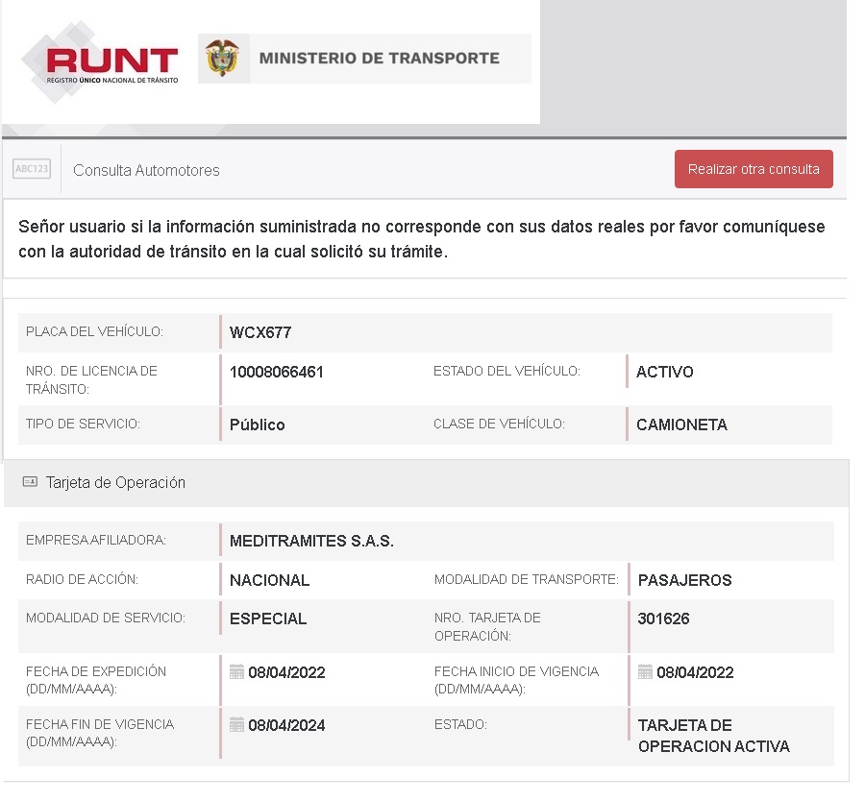
Task: Click the Público service type value
Action: point(257,425)
